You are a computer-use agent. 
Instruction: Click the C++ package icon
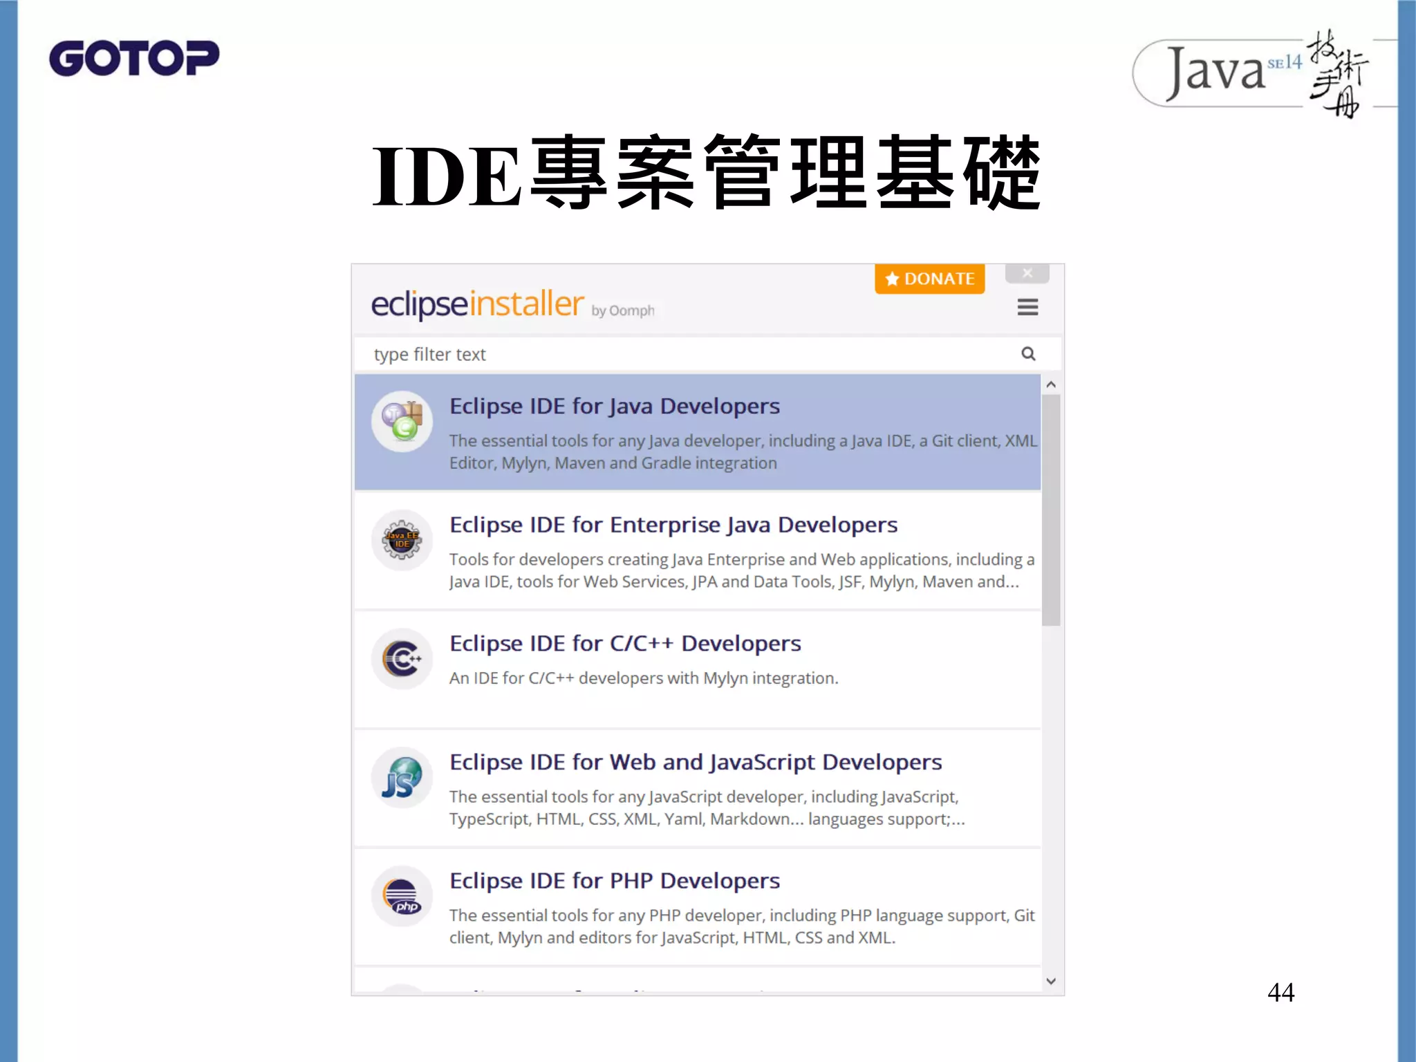402,659
